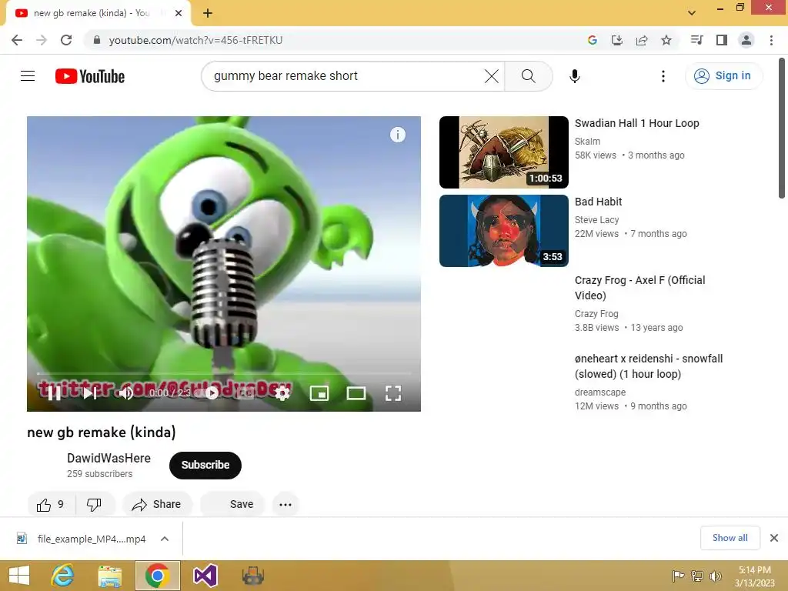Reload the page
Image resolution: width=788 pixels, height=591 pixels.
pyautogui.click(x=66, y=40)
